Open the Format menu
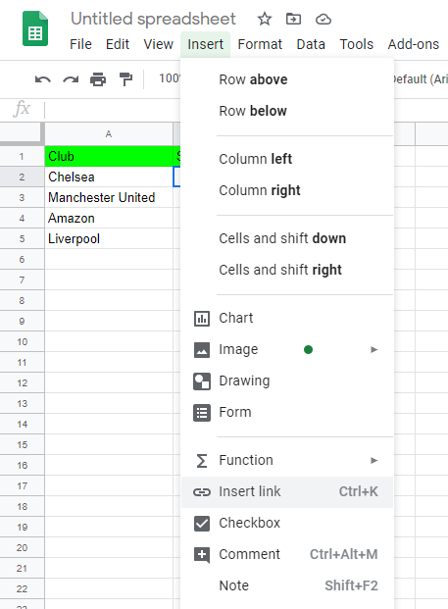Screen dimensions: 448x609 click(260, 44)
